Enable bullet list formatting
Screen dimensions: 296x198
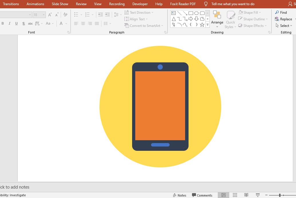[x=75, y=14]
